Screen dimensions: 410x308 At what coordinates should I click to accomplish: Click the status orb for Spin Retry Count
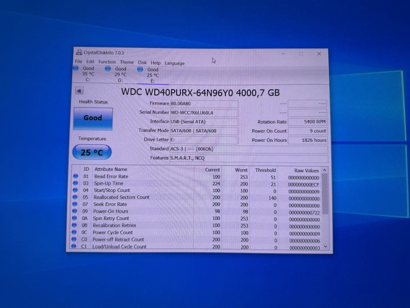[x=75, y=218]
